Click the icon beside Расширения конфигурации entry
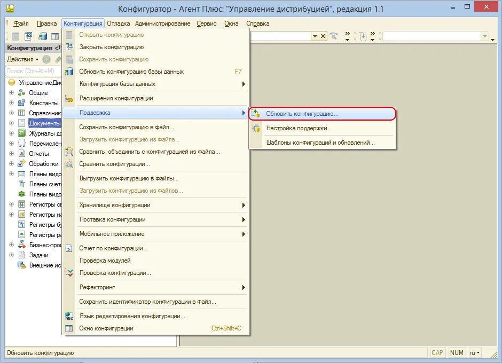This screenshot has width=502, height=363. click(69, 98)
